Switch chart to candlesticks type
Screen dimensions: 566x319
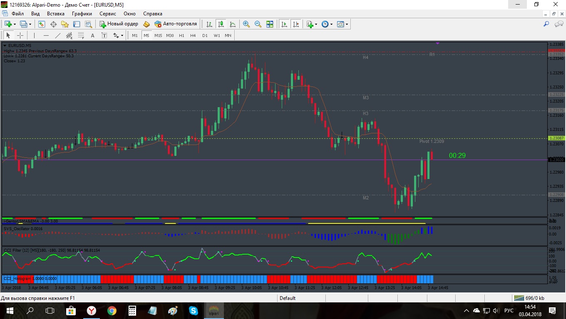tap(221, 24)
